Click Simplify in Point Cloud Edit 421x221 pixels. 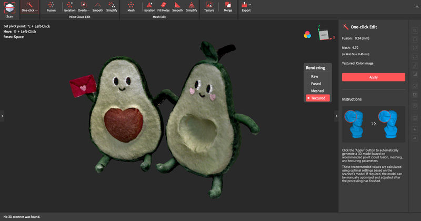pyautogui.click(x=112, y=7)
